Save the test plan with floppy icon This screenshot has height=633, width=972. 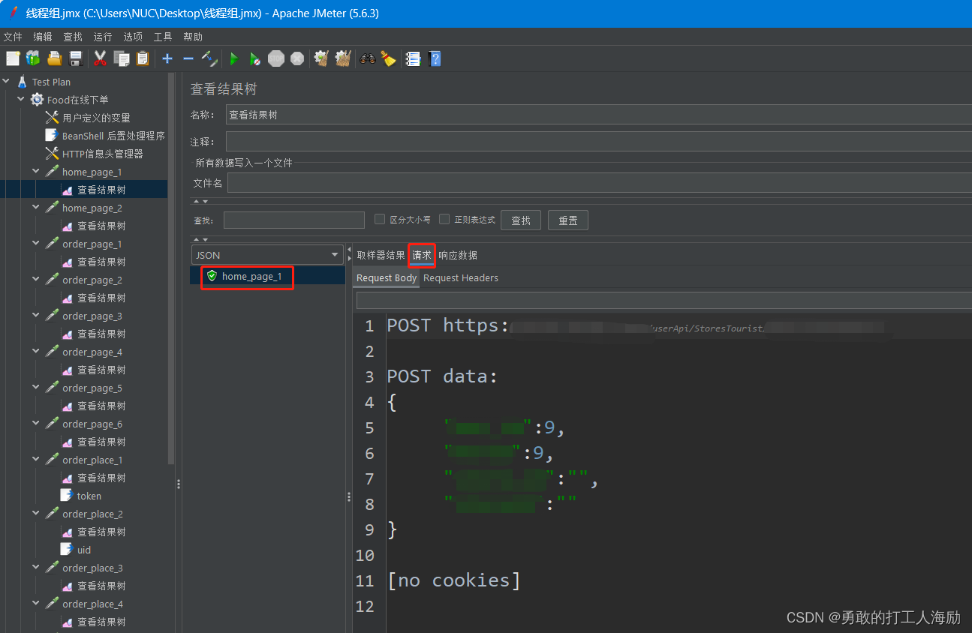click(x=75, y=58)
